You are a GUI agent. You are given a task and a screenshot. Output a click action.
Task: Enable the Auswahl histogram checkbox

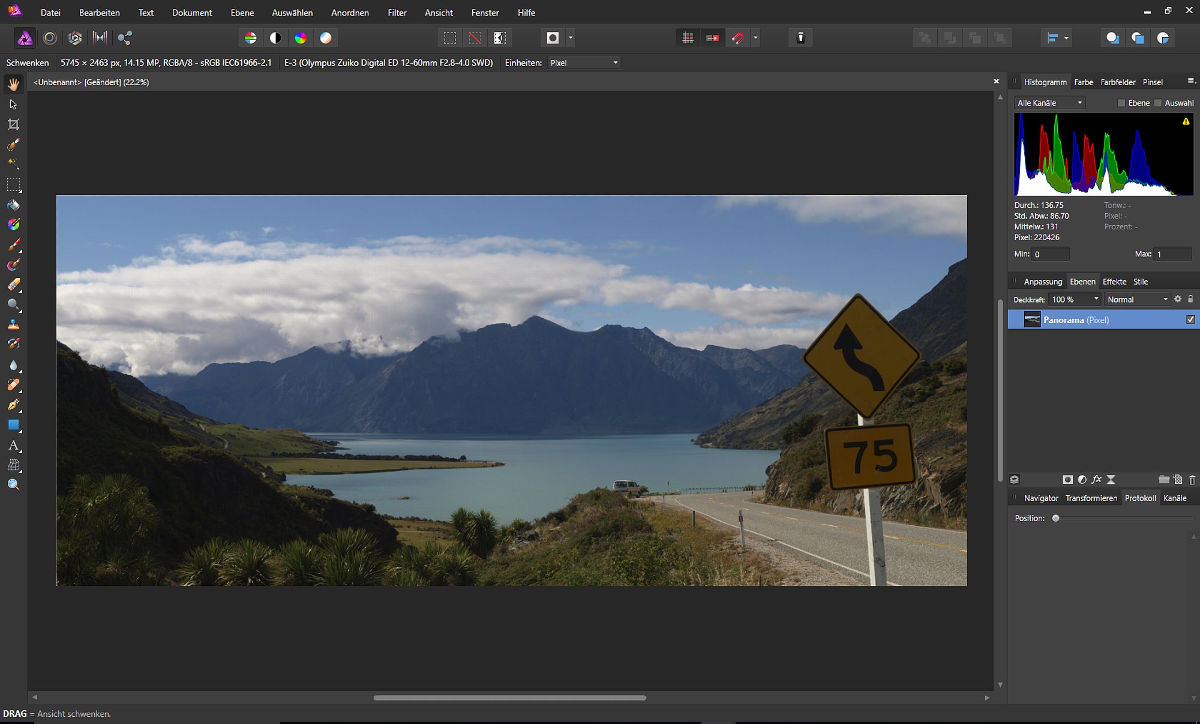coord(1158,103)
